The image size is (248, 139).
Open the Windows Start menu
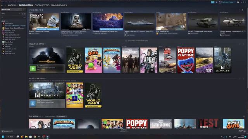tap(3, 137)
